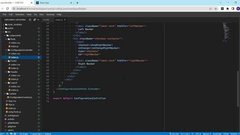Open index.css in Layout folder
This screenshot has width=240, height=135.
click(x=15, y=87)
